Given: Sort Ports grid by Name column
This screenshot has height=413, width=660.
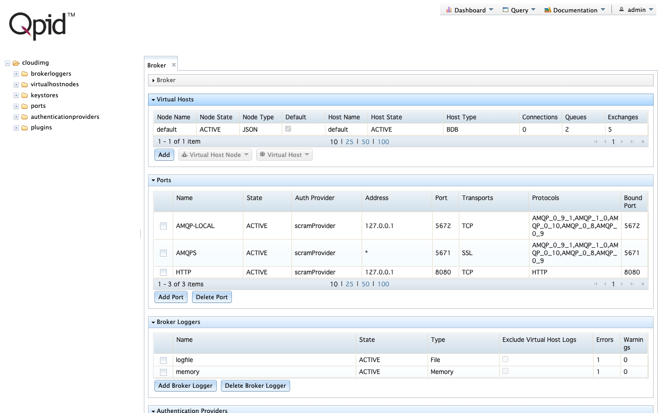Looking at the screenshot, I should point(208,202).
